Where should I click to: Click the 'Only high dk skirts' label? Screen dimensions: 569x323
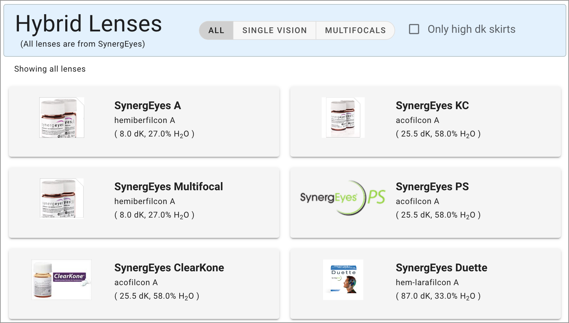471,29
